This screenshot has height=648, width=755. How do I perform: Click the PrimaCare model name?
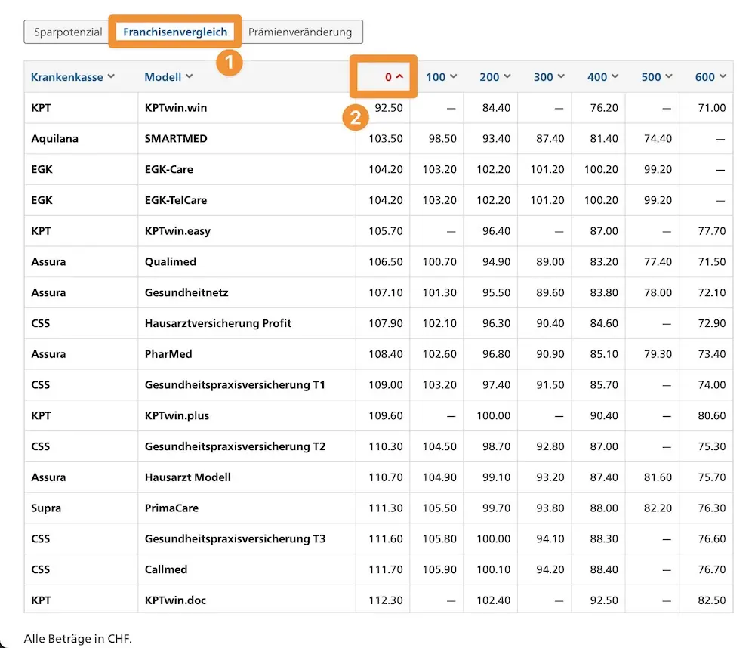tap(171, 508)
